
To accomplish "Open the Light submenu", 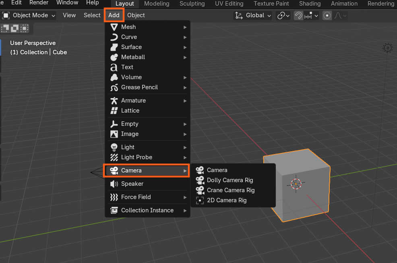I will pyautogui.click(x=147, y=147).
